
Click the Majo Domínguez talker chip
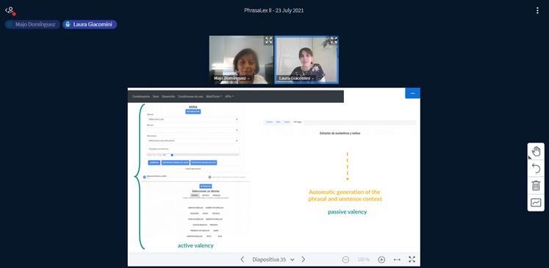[x=32, y=24]
